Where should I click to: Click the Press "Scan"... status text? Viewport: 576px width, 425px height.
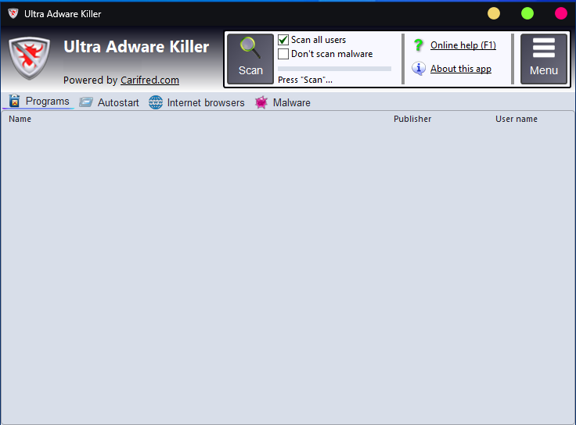pyautogui.click(x=305, y=80)
